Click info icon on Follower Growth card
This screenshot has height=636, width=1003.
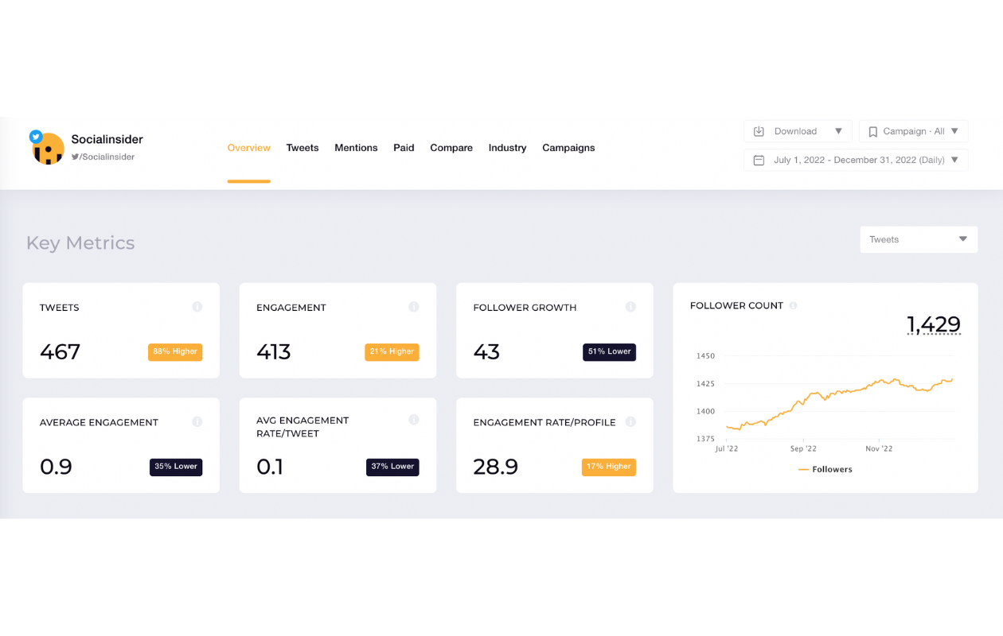pyautogui.click(x=630, y=307)
